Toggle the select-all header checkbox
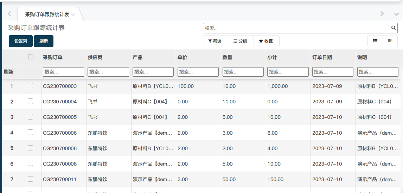Viewport: 403px width, 193px height. [x=31, y=57]
